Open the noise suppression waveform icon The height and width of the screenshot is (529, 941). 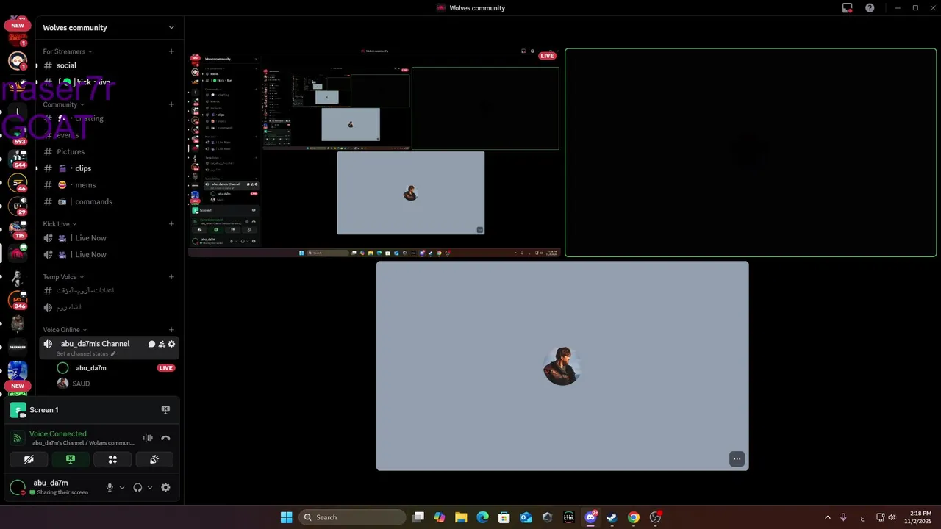point(148,438)
